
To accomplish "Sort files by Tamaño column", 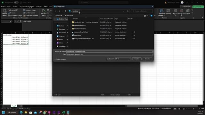I will point(130,19).
